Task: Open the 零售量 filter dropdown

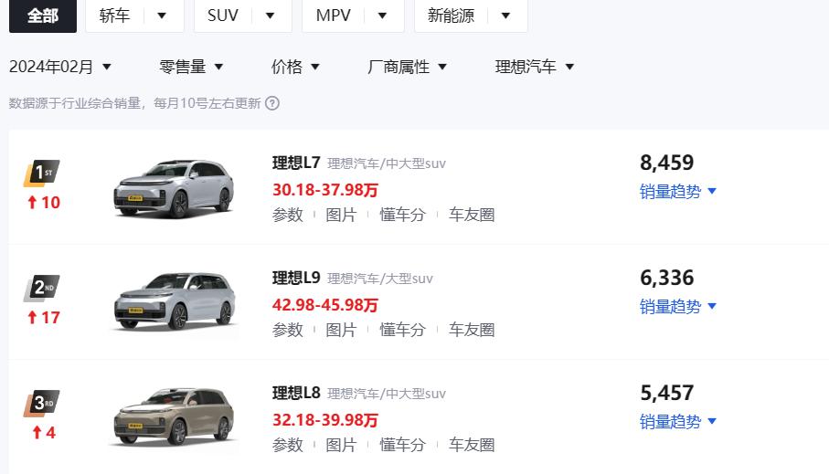Action: coord(191,67)
